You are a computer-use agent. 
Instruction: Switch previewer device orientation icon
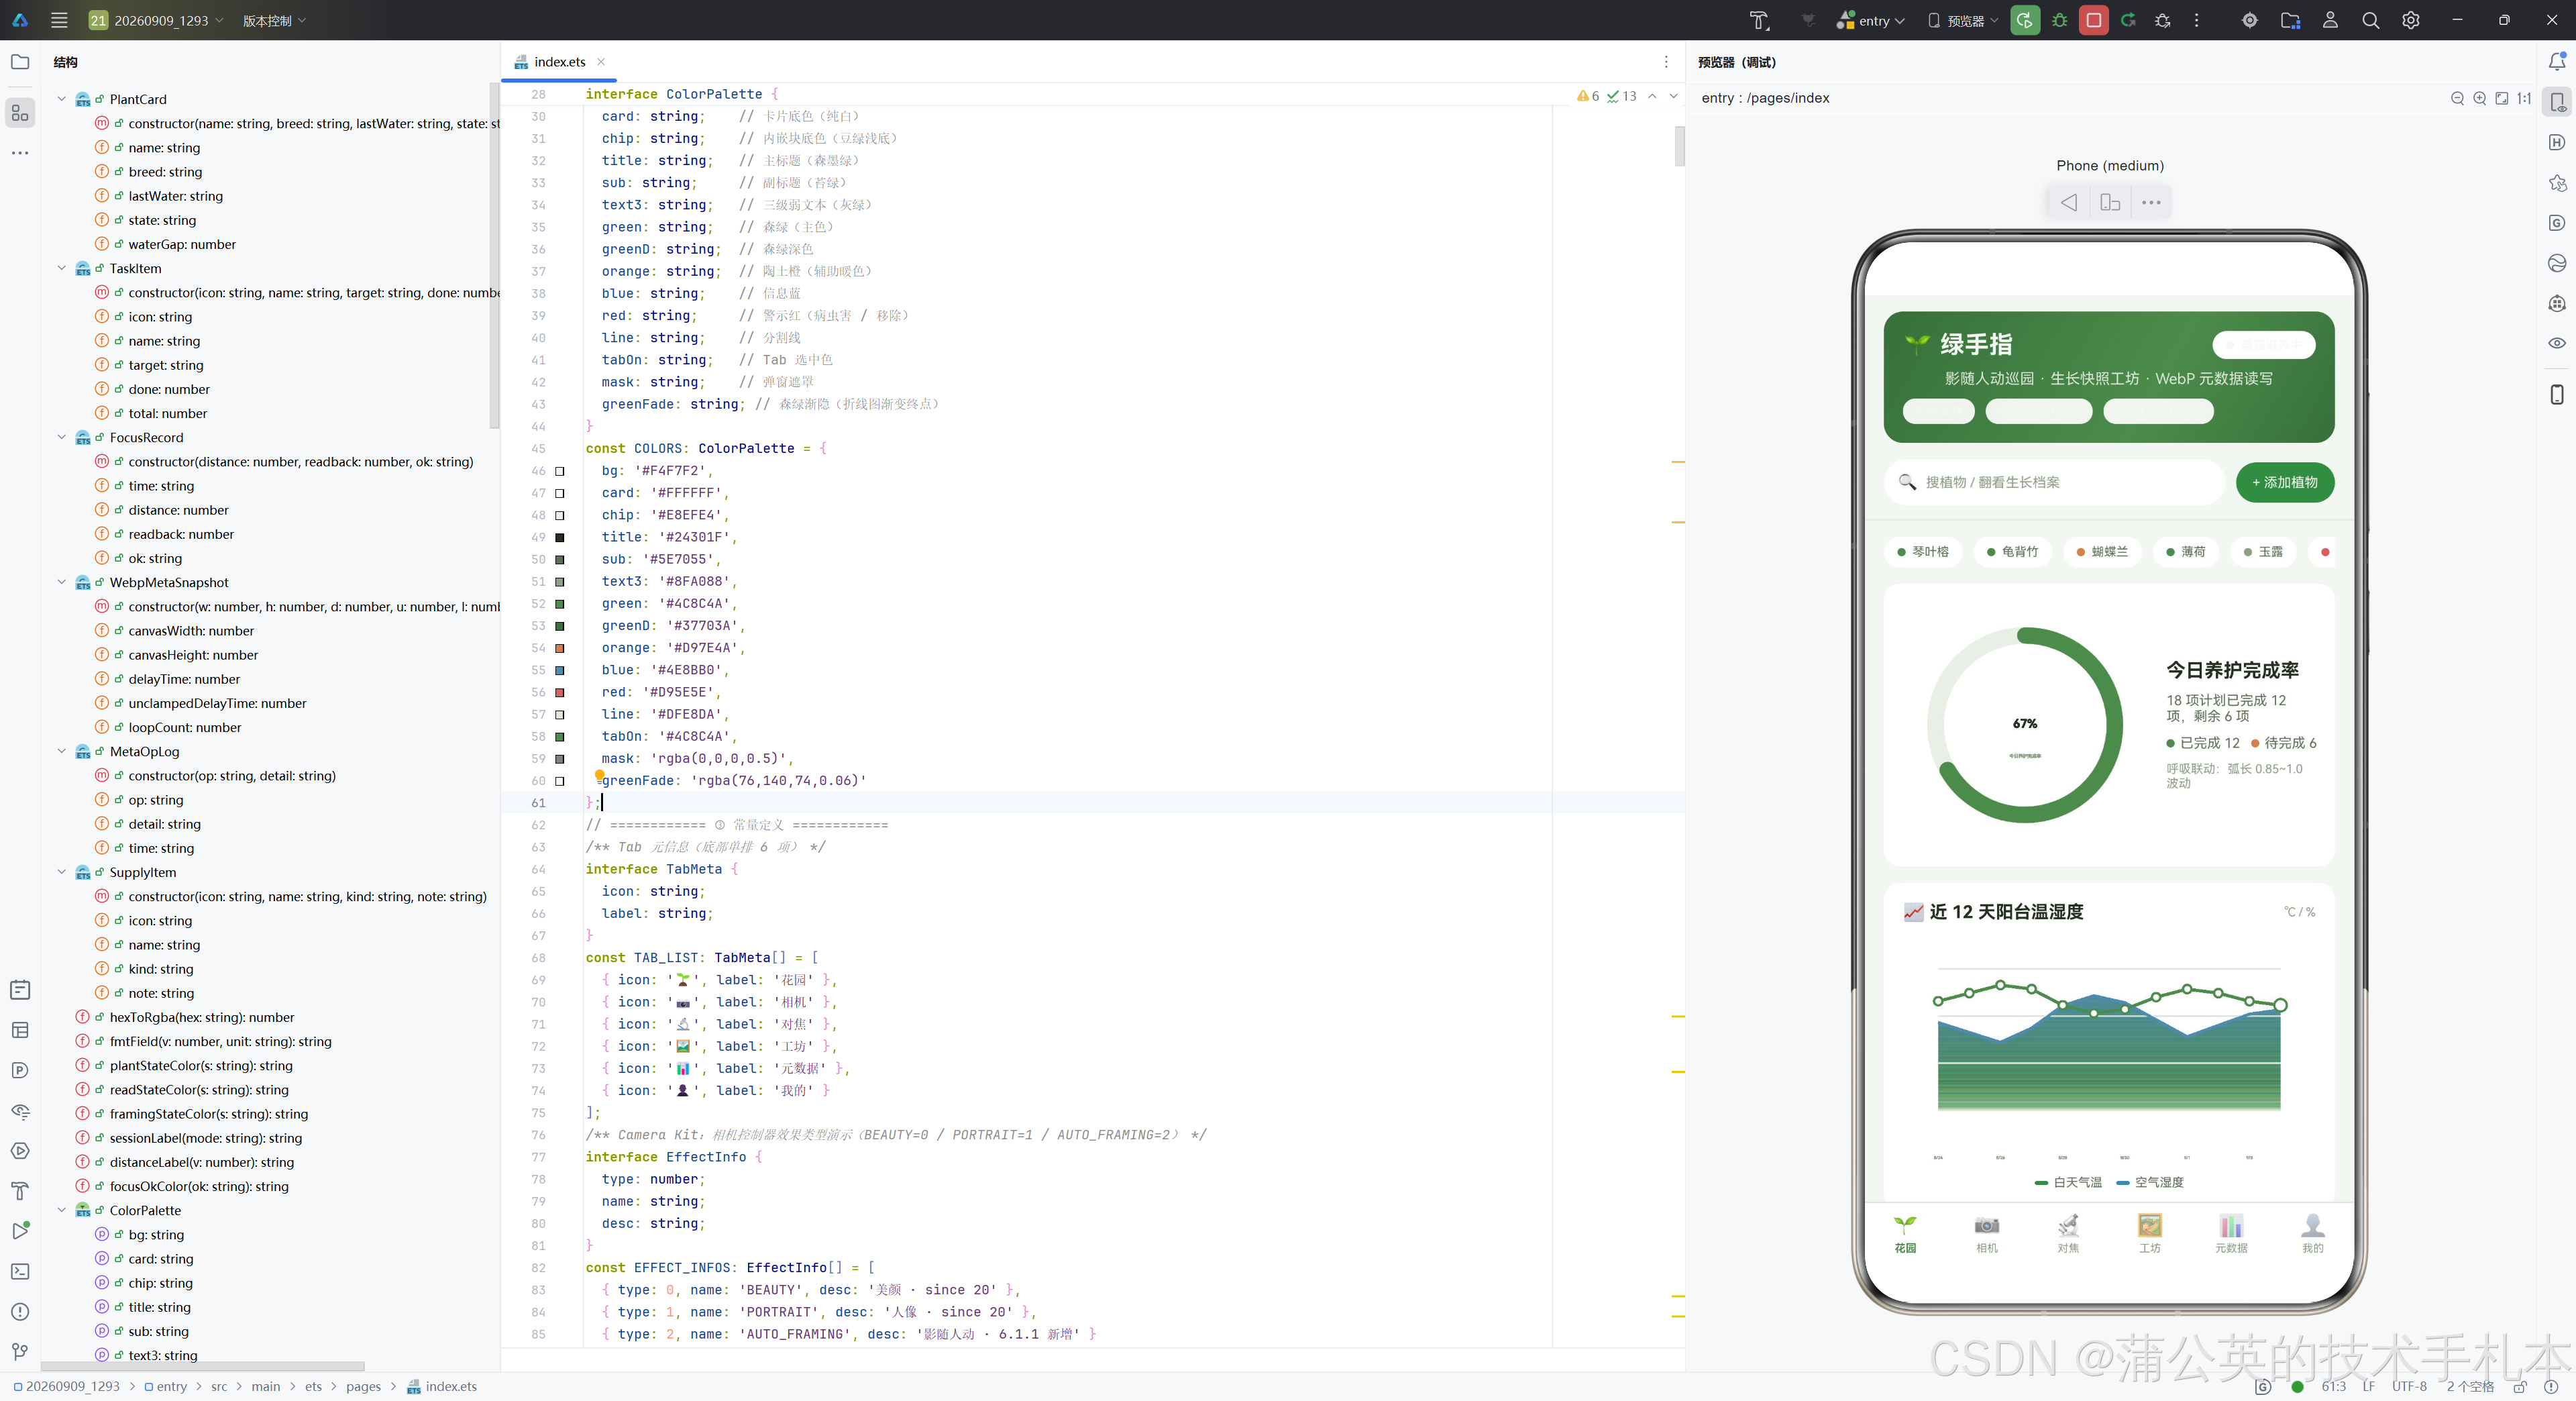point(2110,203)
